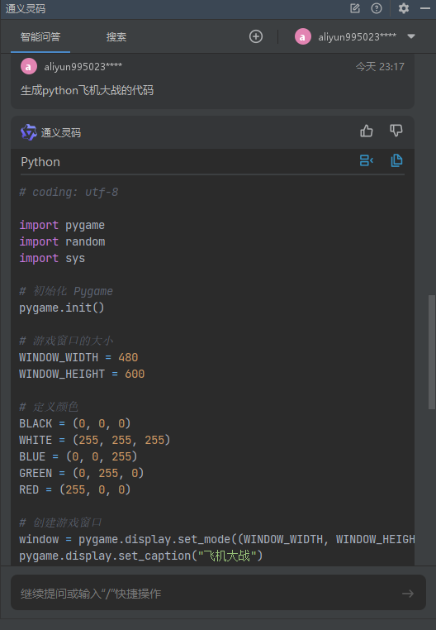Click the pink account avatar in header
This screenshot has width=436, height=630.
click(x=303, y=36)
